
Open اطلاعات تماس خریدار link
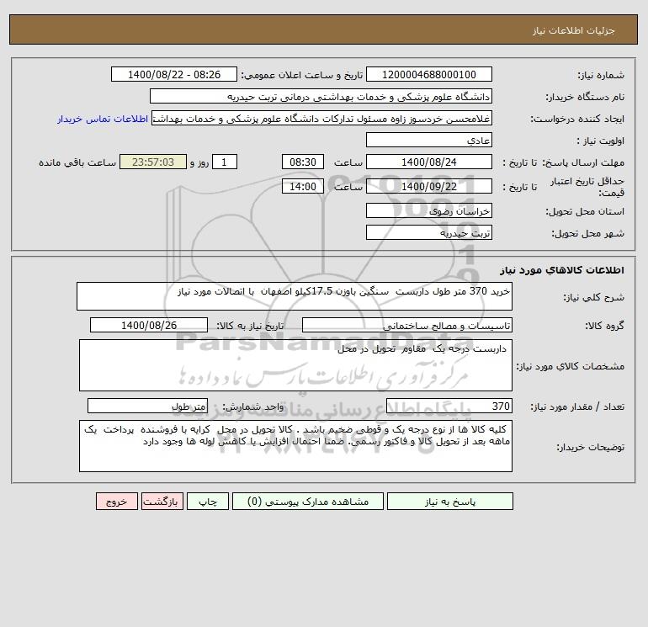(103, 119)
